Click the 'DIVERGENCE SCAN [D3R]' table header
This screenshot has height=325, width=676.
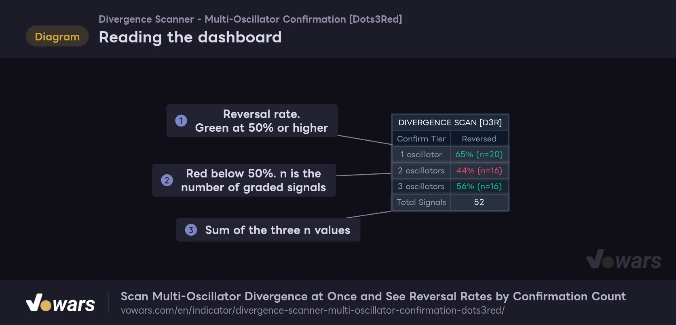pos(450,122)
